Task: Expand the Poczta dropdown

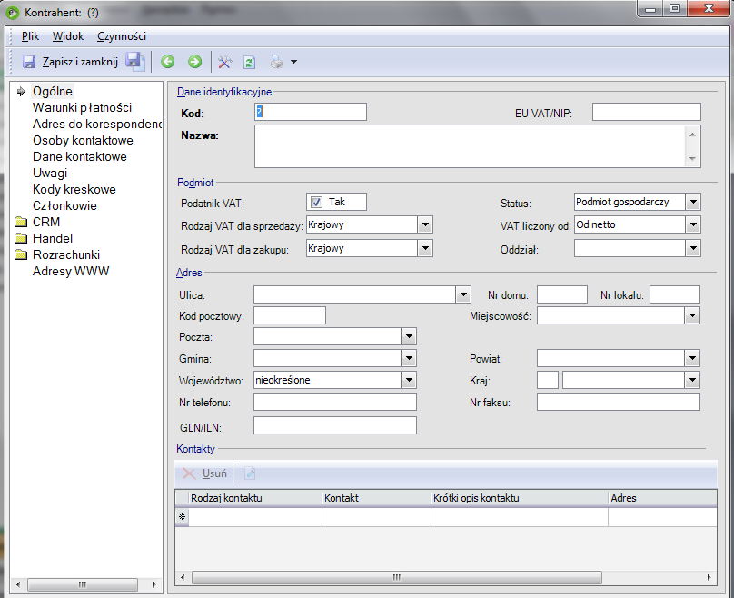Action: pyautogui.click(x=409, y=336)
